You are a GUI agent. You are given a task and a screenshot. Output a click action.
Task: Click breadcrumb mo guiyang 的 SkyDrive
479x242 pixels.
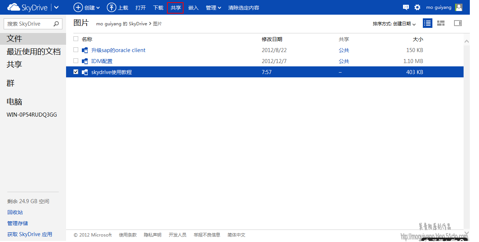click(121, 24)
